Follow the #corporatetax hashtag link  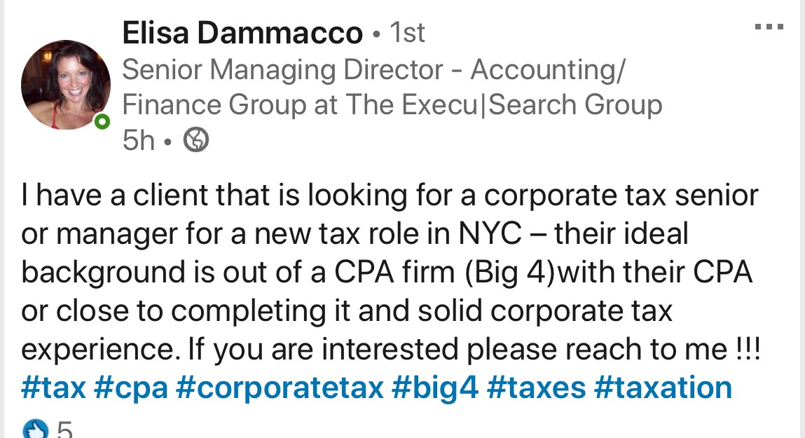[280, 388]
